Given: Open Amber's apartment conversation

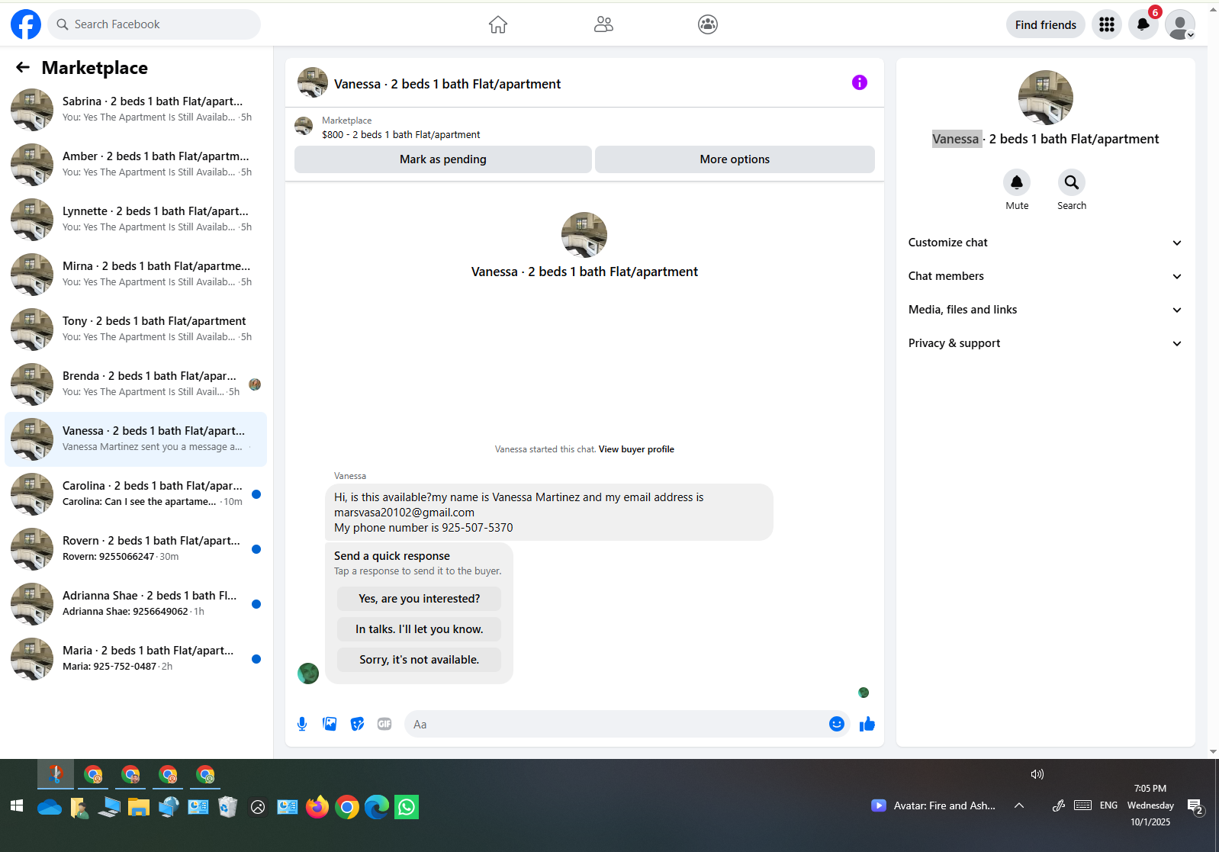Looking at the screenshot, I should pos(136,165).
